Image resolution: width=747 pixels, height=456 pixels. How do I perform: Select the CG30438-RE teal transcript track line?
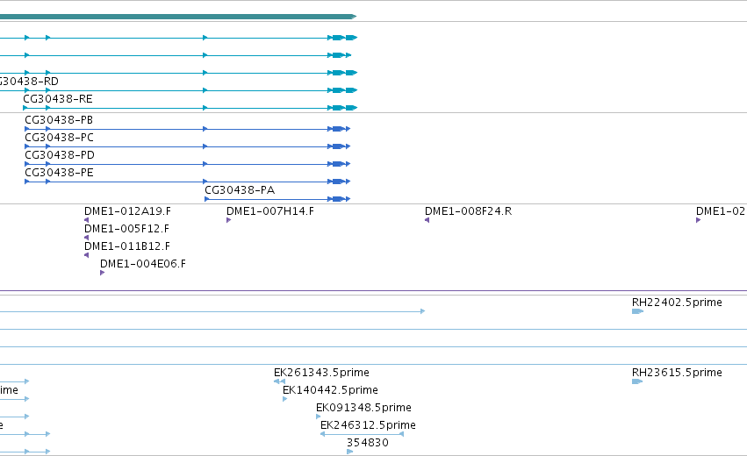point(190,108)
